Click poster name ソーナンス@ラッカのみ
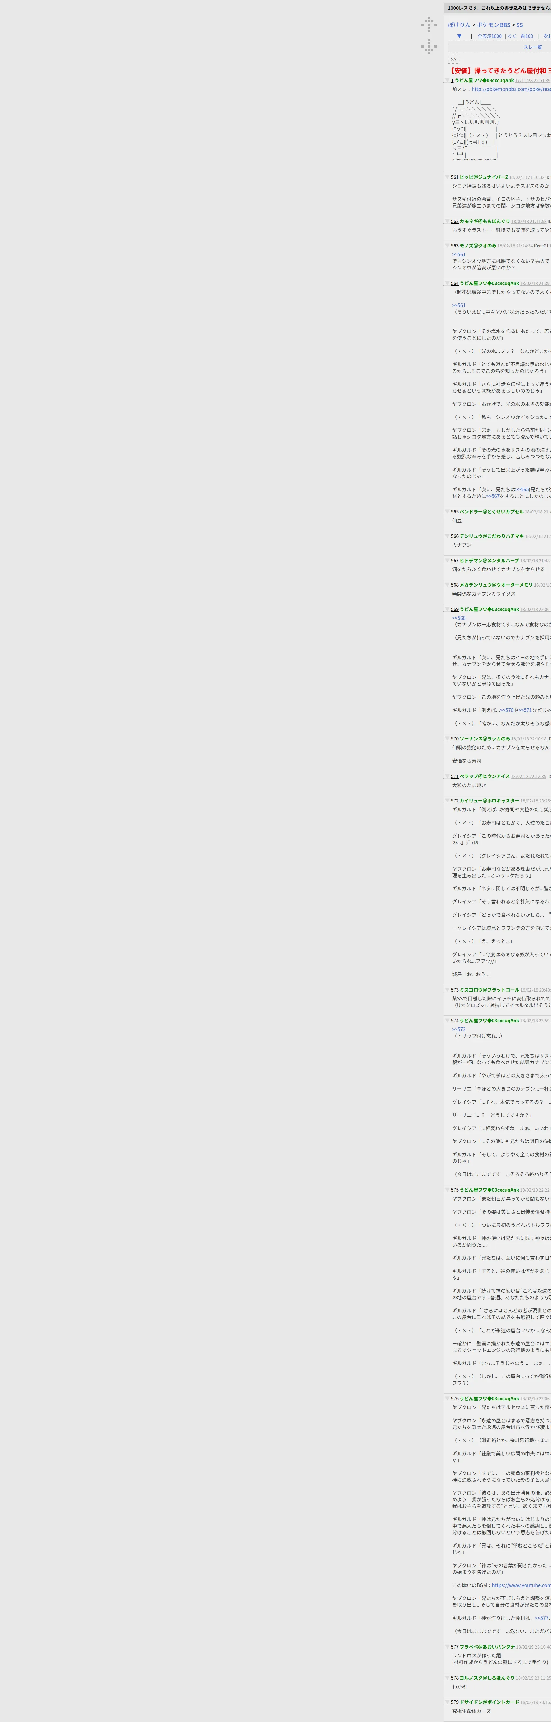The width and height of the screenshot is (551, 1722). (x=485, y=739)
